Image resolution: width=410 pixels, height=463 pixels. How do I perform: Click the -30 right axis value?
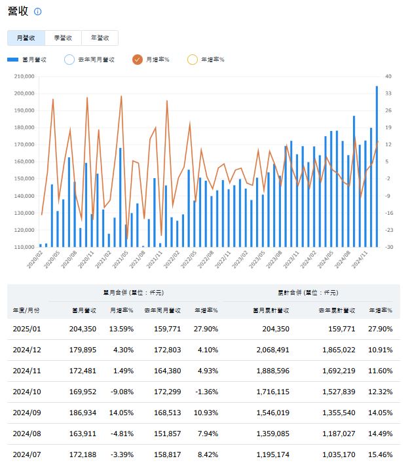pos(389,247)
